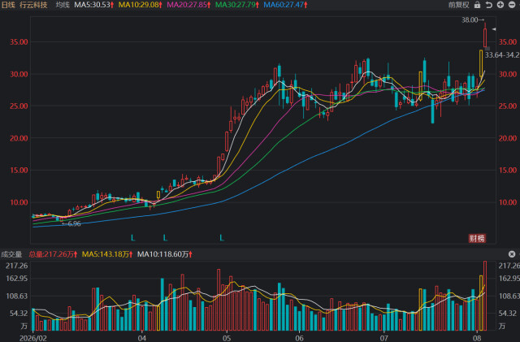Image resolution: width=520 pixels, height=342 pixels.
Task: Click the MA60:27.47 indicator value
Action: click(285, 5)
